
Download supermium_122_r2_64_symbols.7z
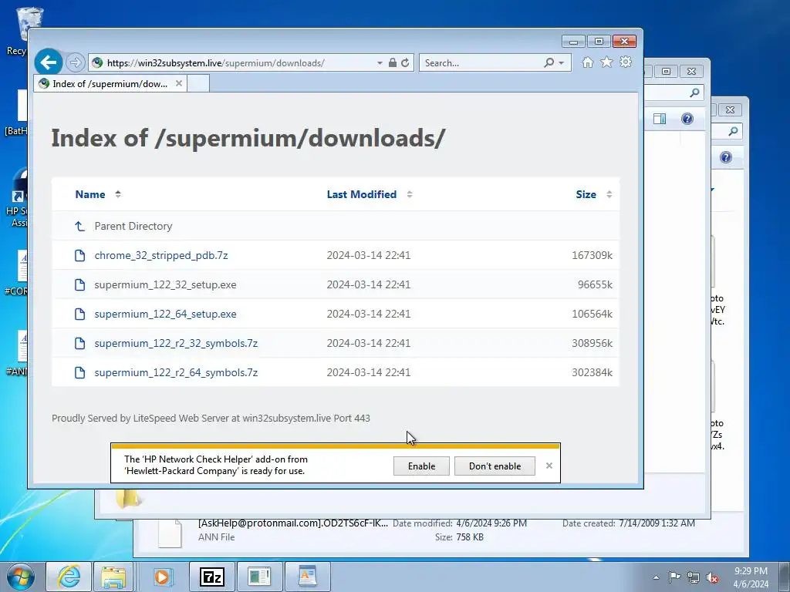176,372
